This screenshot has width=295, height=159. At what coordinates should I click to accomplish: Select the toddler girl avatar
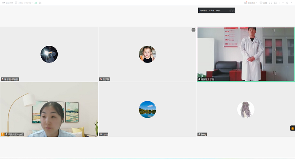(x=147, y=54)
